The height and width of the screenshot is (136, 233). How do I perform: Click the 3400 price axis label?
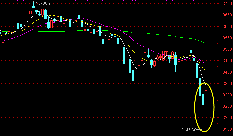point(227,72)
